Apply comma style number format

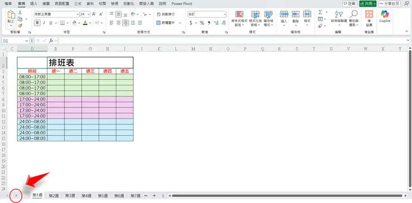click(x=209, y=23)
